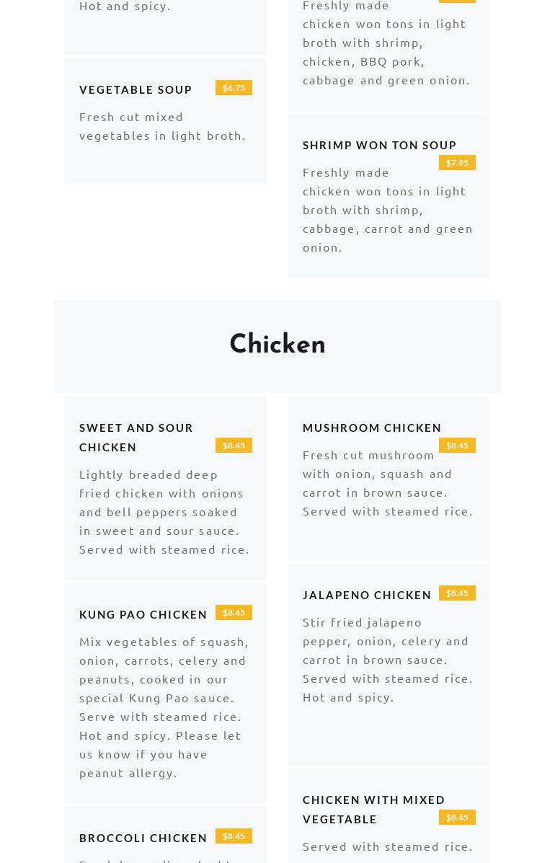The height and width of the screenshot is (863, 555).
Task: Click the Jalapeno Chicken price badge
Action: click(x=457, y=593)
